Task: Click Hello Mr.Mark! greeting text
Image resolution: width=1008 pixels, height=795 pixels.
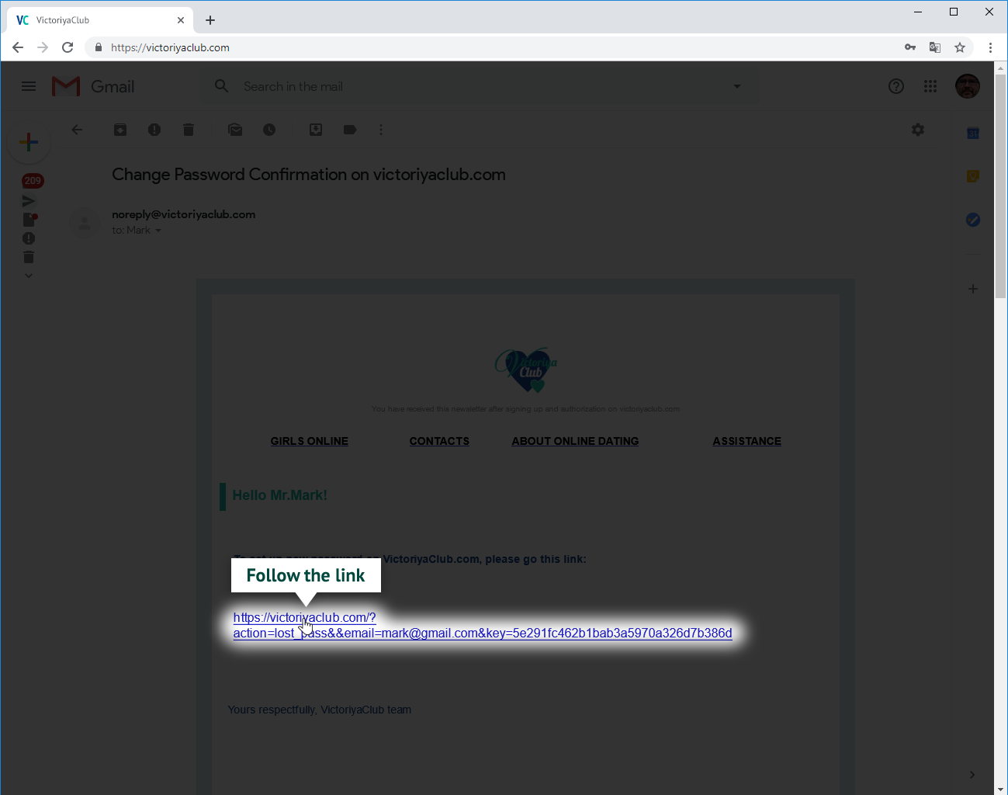Action: (x=279, y=495)
